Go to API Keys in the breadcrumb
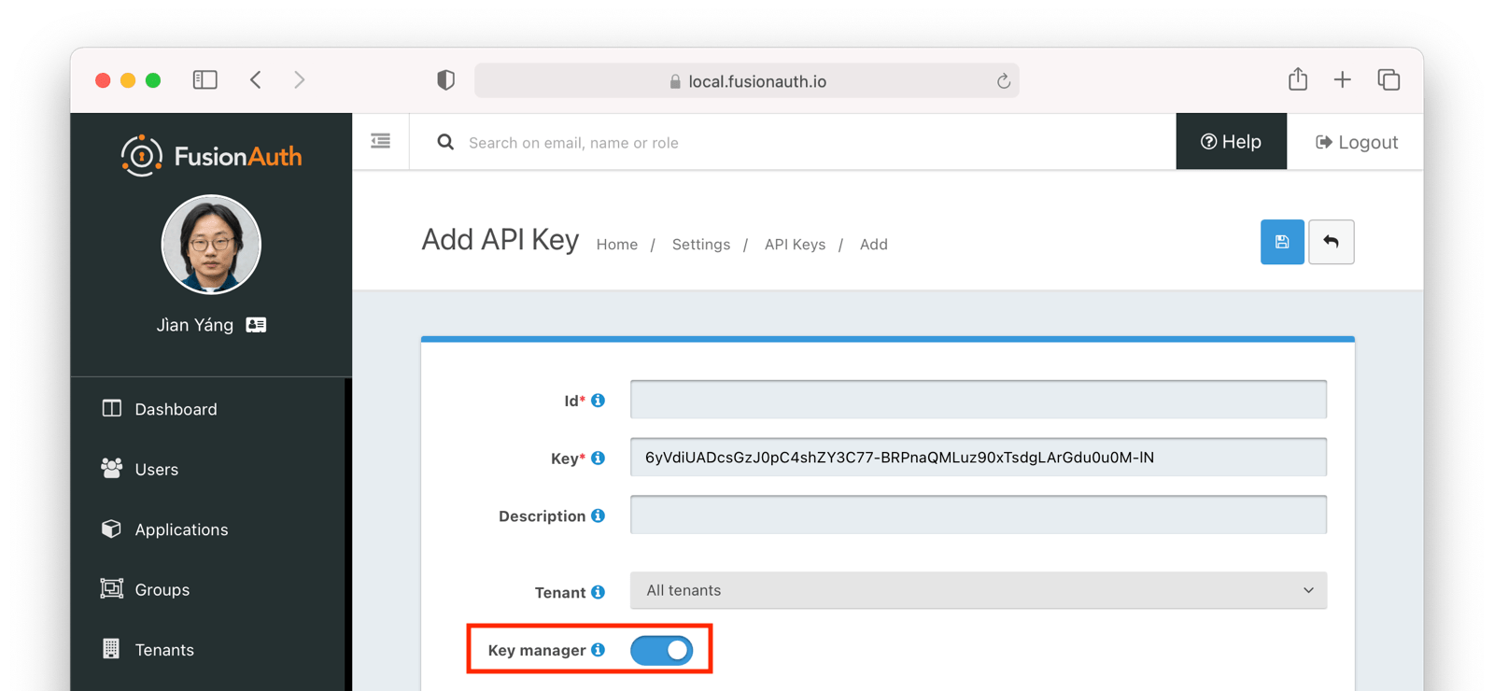 click(x=795, y=245)
